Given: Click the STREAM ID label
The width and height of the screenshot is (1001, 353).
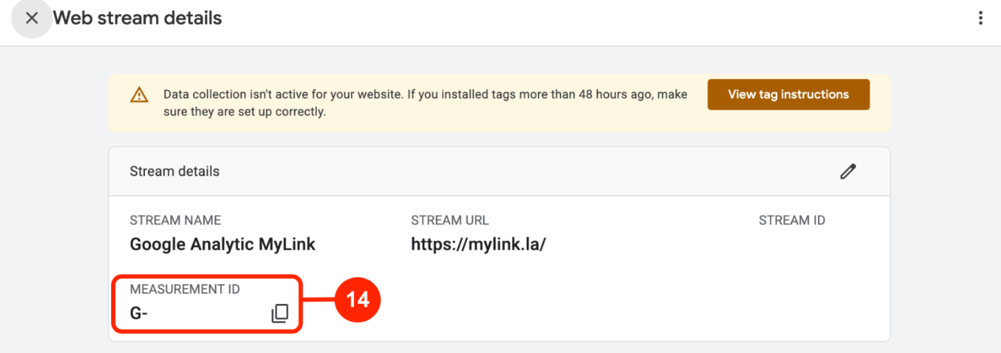Looking at the screenshot, I should click(791, 220).
